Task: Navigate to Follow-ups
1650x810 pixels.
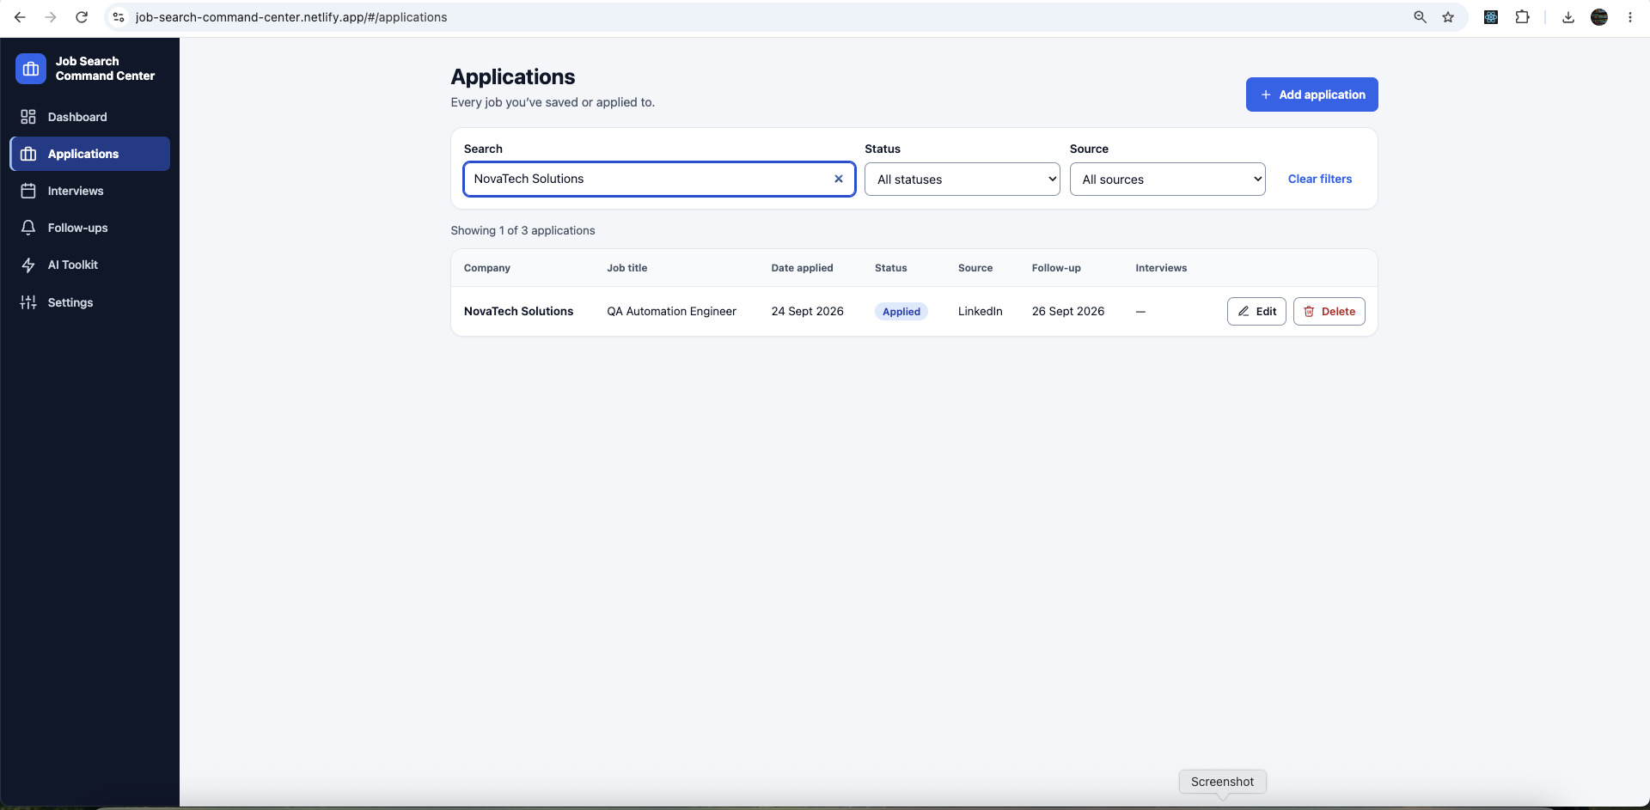Action: pos(89,228)
